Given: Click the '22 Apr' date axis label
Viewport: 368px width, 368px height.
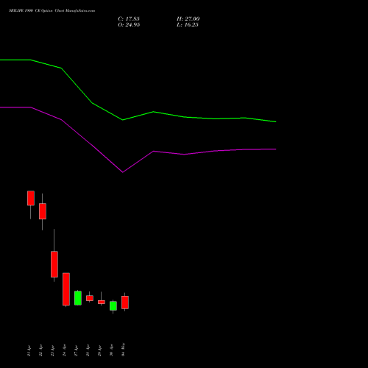Looking at the screenshot, I should click(40, 350).
